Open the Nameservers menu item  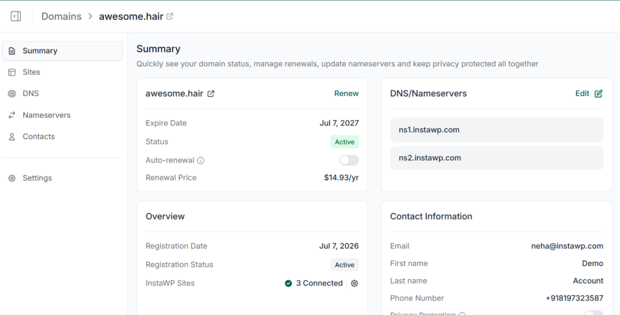62,115
